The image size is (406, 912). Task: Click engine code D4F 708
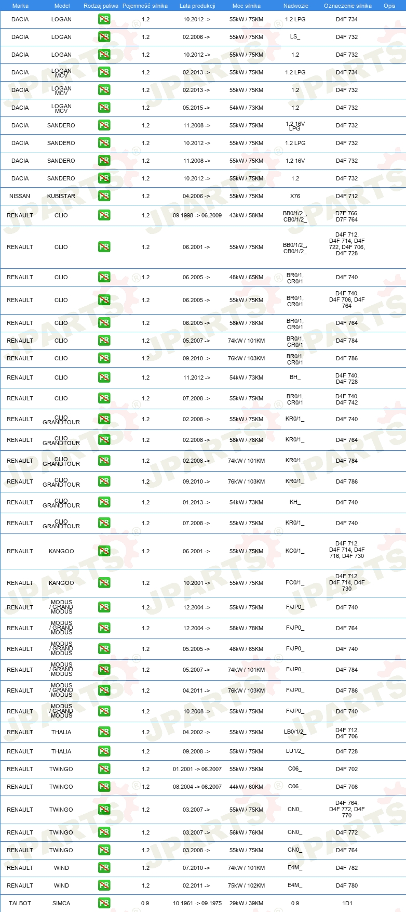click(347, 787)
